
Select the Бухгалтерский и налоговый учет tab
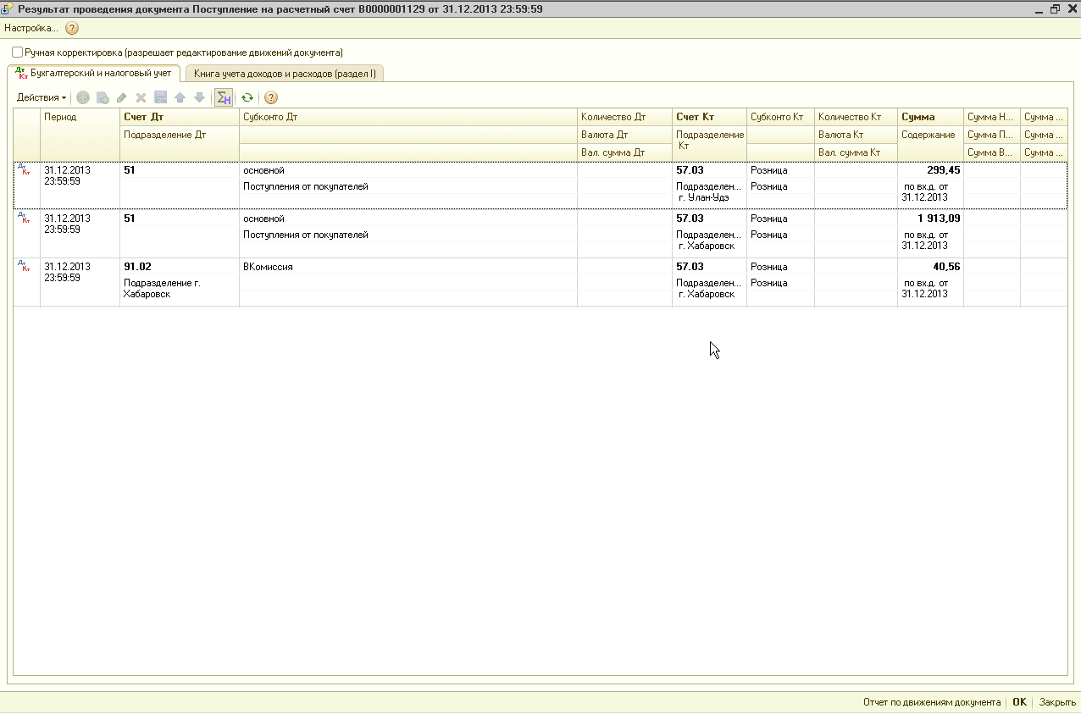95,74
